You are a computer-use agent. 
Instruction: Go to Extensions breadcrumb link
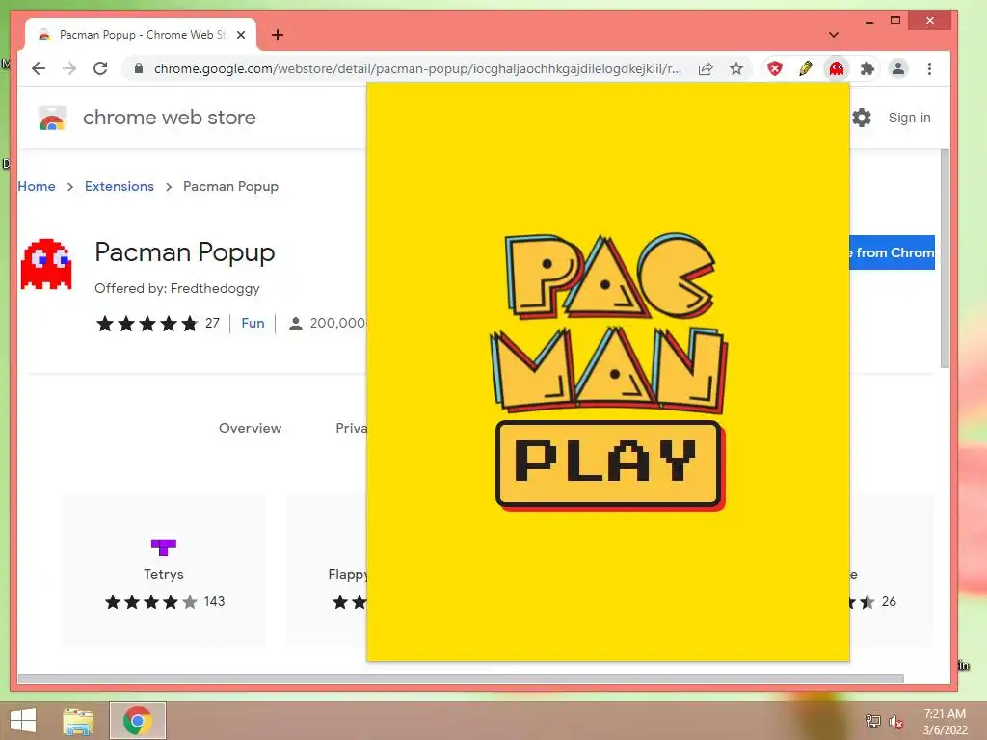click(x=119, y=186)
